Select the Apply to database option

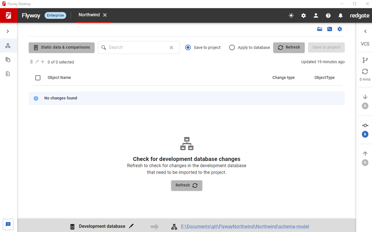point(232,48)
